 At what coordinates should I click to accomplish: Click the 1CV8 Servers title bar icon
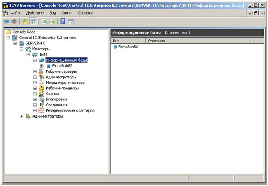5,5
